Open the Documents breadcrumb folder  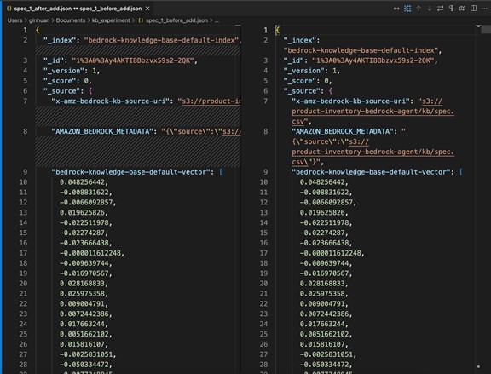[71, 20]
